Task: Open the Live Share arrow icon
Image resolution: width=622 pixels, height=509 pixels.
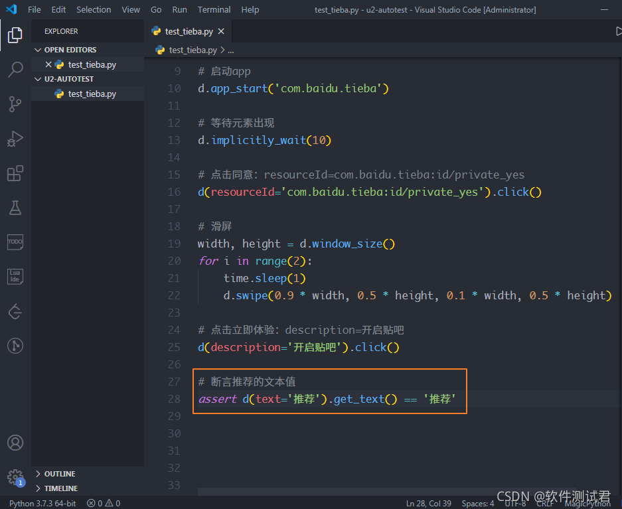Action: (15, 311)
